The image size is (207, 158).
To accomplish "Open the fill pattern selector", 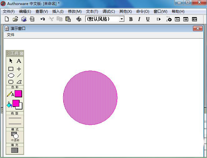I will click(15, 151).
